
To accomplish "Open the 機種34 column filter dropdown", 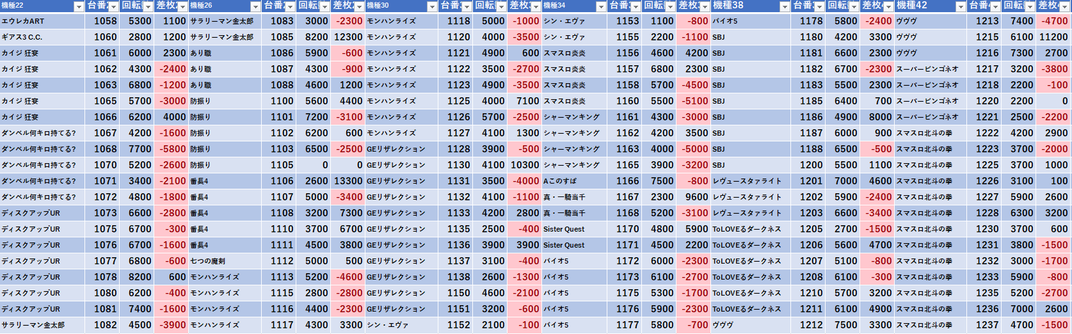I will [601, 6].
